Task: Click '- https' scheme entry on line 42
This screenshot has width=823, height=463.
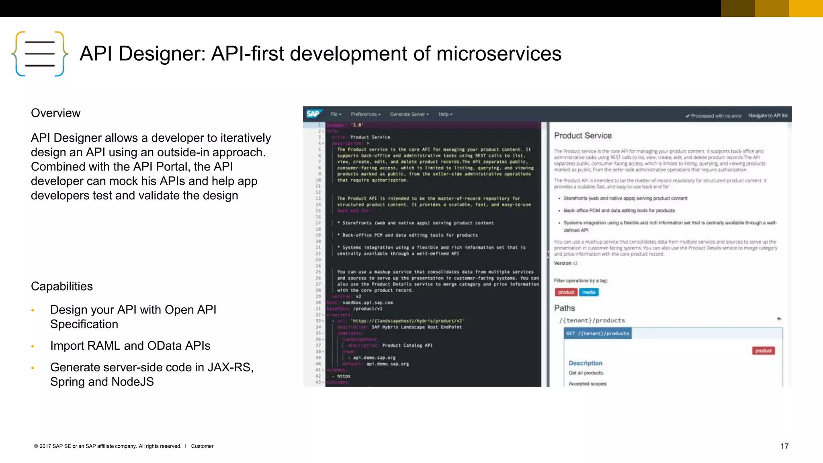Action: 341,376
